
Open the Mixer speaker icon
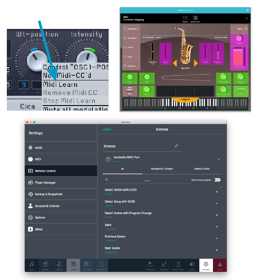tap(192, 265)
